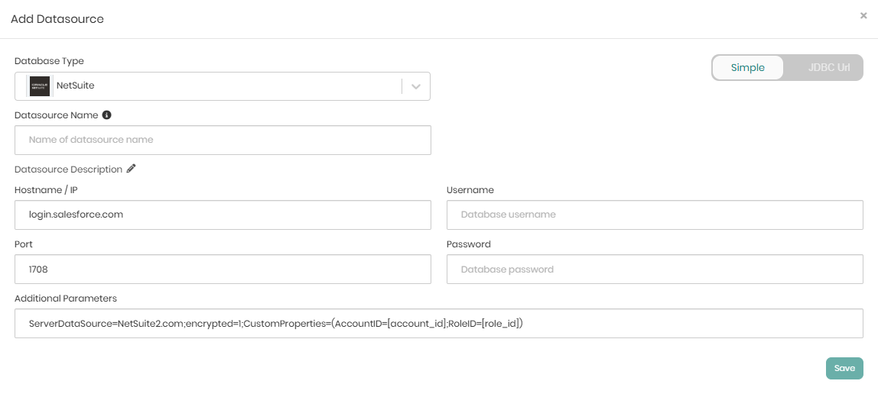Switch connection mode to JDBC Url
Screen dimensions: 878x410
click(x=828, y=68)
